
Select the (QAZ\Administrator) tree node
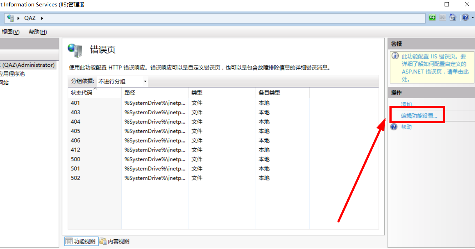pyautogui.click(x=29, y=65)
